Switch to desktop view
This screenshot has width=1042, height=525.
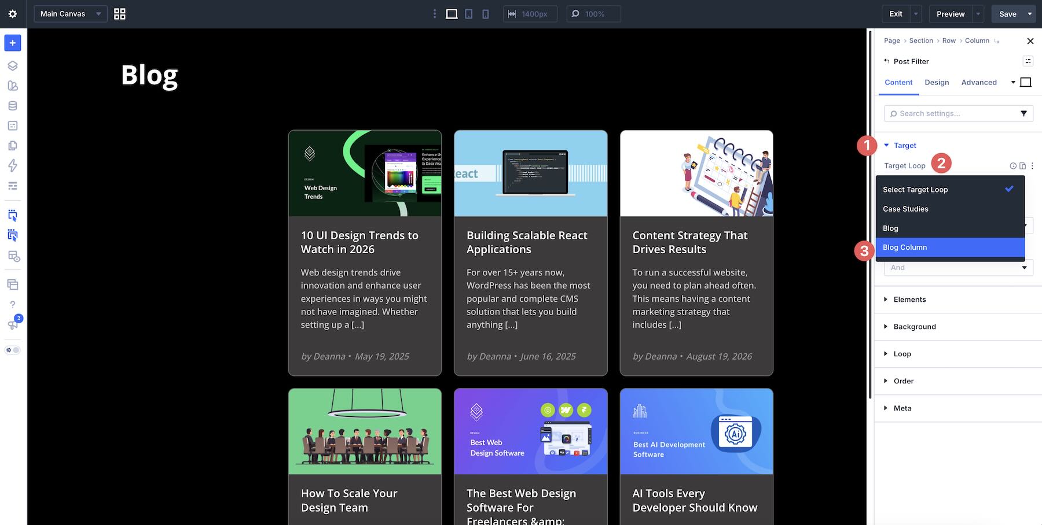tap(452, 14)
